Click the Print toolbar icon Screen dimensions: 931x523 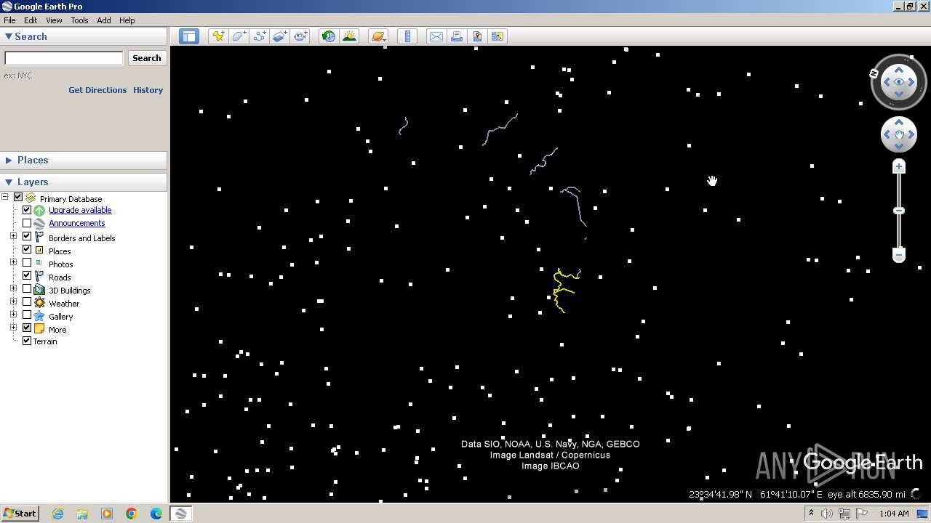click(x=457, y=36)
